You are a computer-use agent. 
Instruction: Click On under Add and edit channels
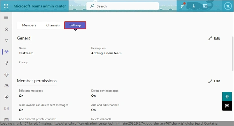93,110
